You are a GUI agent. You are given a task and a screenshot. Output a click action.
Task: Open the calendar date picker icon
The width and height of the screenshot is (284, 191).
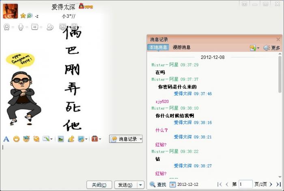(x=172, y=184)
